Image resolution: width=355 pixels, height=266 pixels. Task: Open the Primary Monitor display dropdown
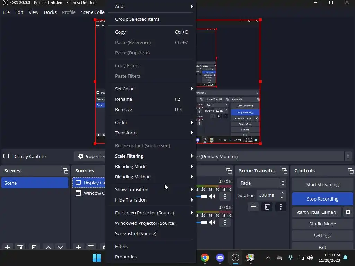[274, 156]
